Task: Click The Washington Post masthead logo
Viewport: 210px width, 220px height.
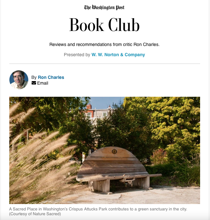Action: pyautogui.click(x=104, y=7)
